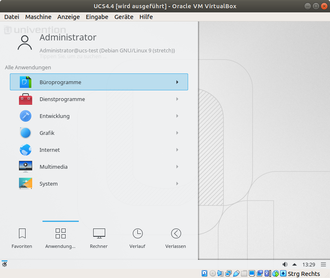Expand the Entwicklung submenu arrow
The width and height of the screenshot is (330, 278).
(177, 116)
